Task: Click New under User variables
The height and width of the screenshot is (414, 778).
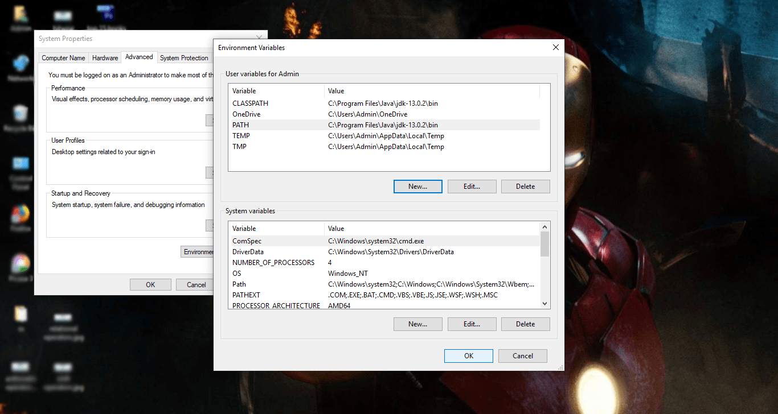Action: 417,186
